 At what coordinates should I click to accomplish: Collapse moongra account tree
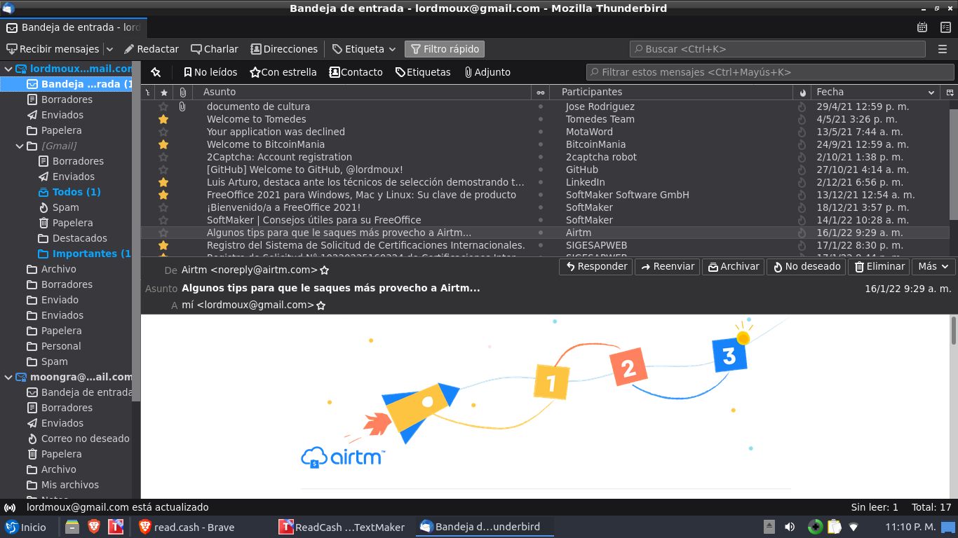(8, 377)
